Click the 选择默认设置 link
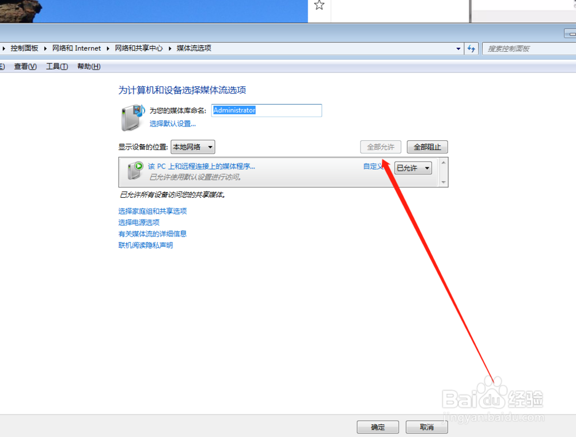This screenshot has height=437, width=576. tap(172, 124)
